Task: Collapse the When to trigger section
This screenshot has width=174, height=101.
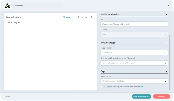Action: [x=166, y=43]
